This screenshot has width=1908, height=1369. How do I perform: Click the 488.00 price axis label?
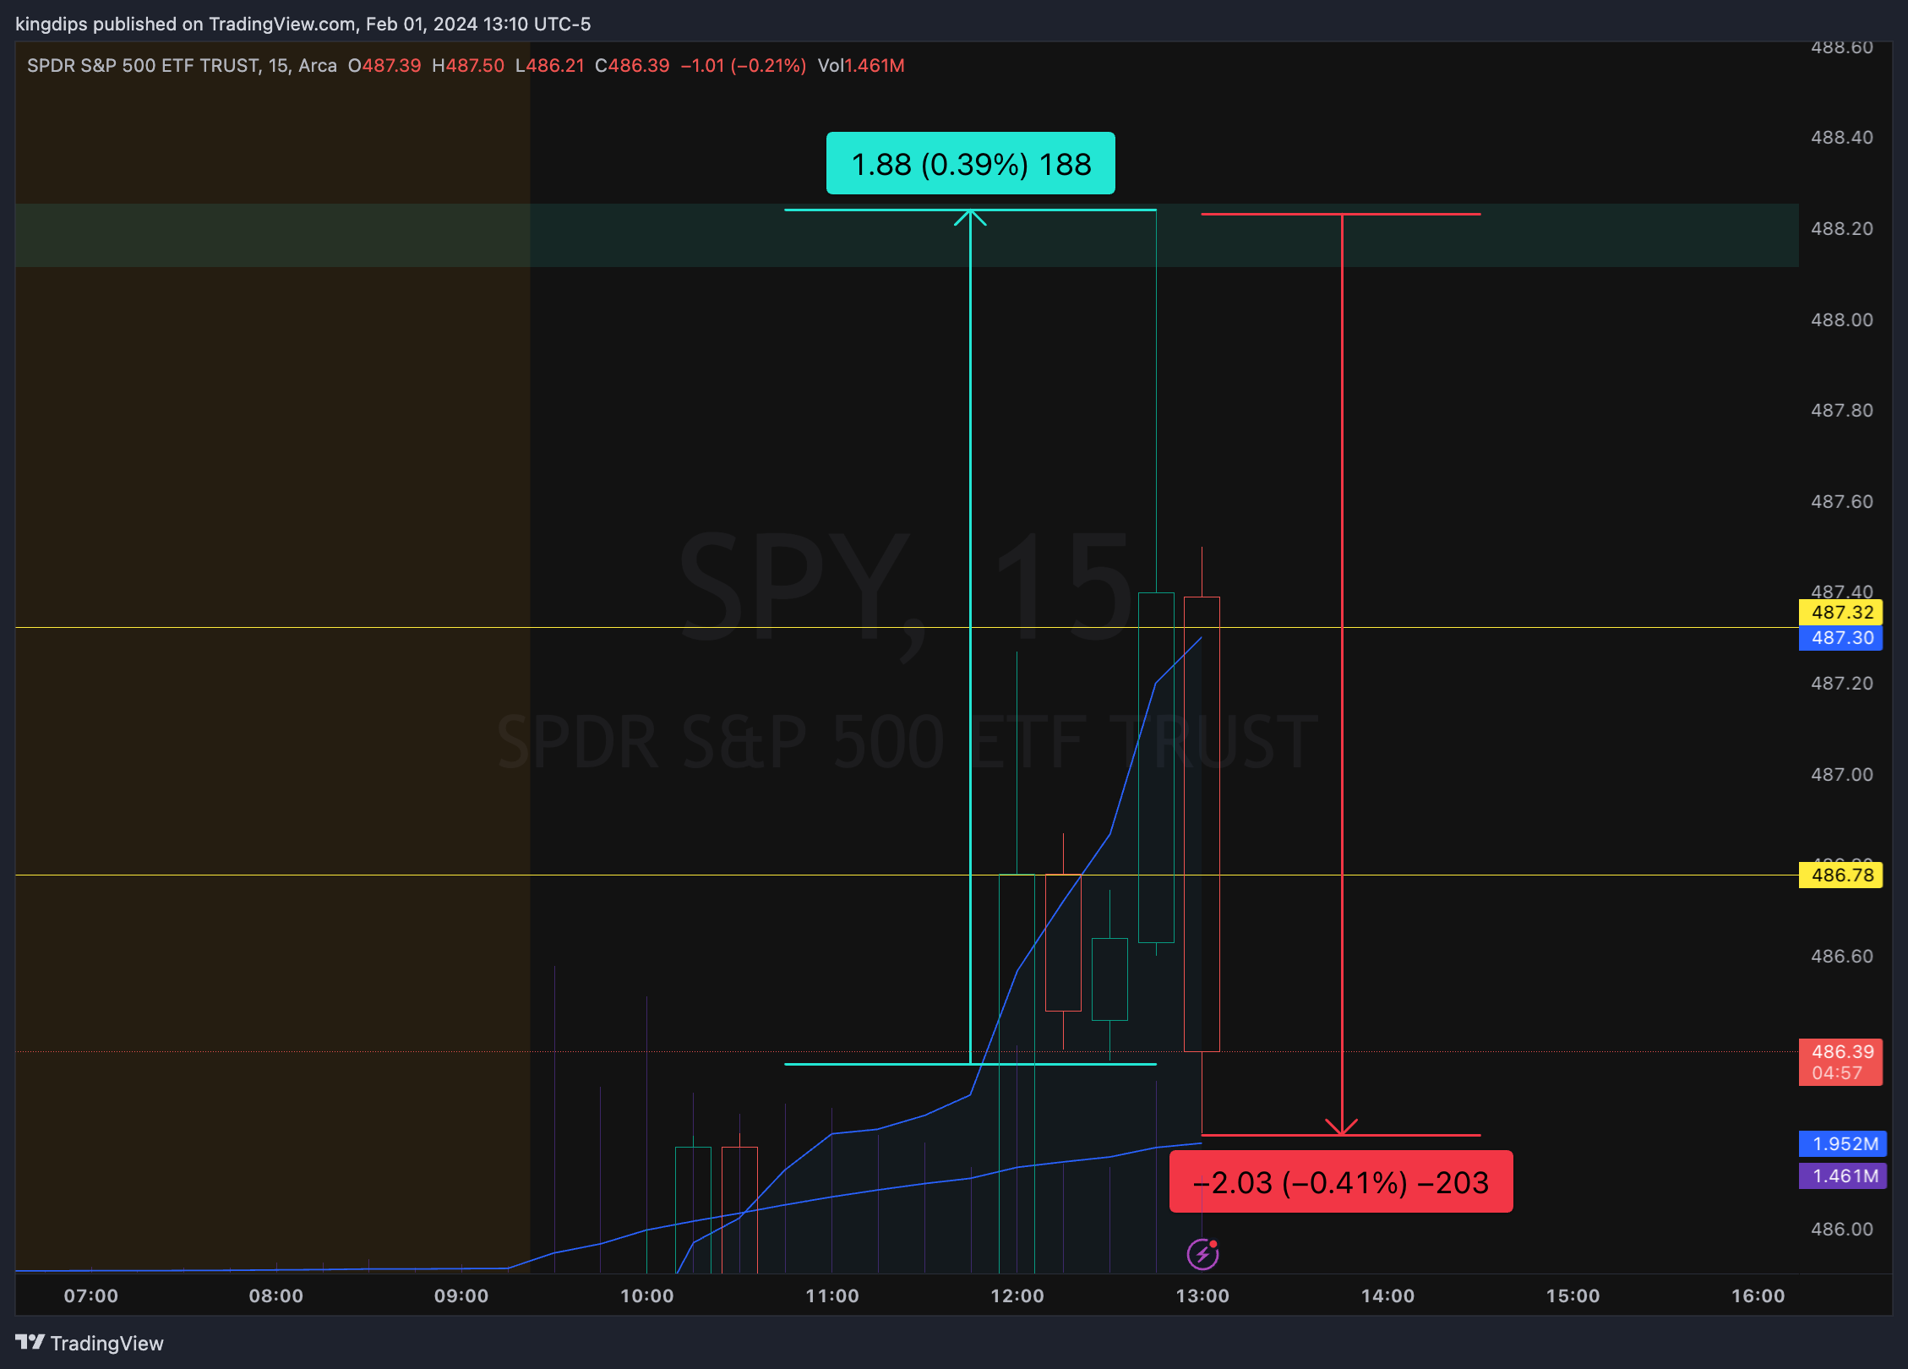1841,319
